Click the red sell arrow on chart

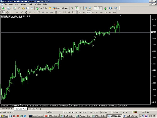115,25
